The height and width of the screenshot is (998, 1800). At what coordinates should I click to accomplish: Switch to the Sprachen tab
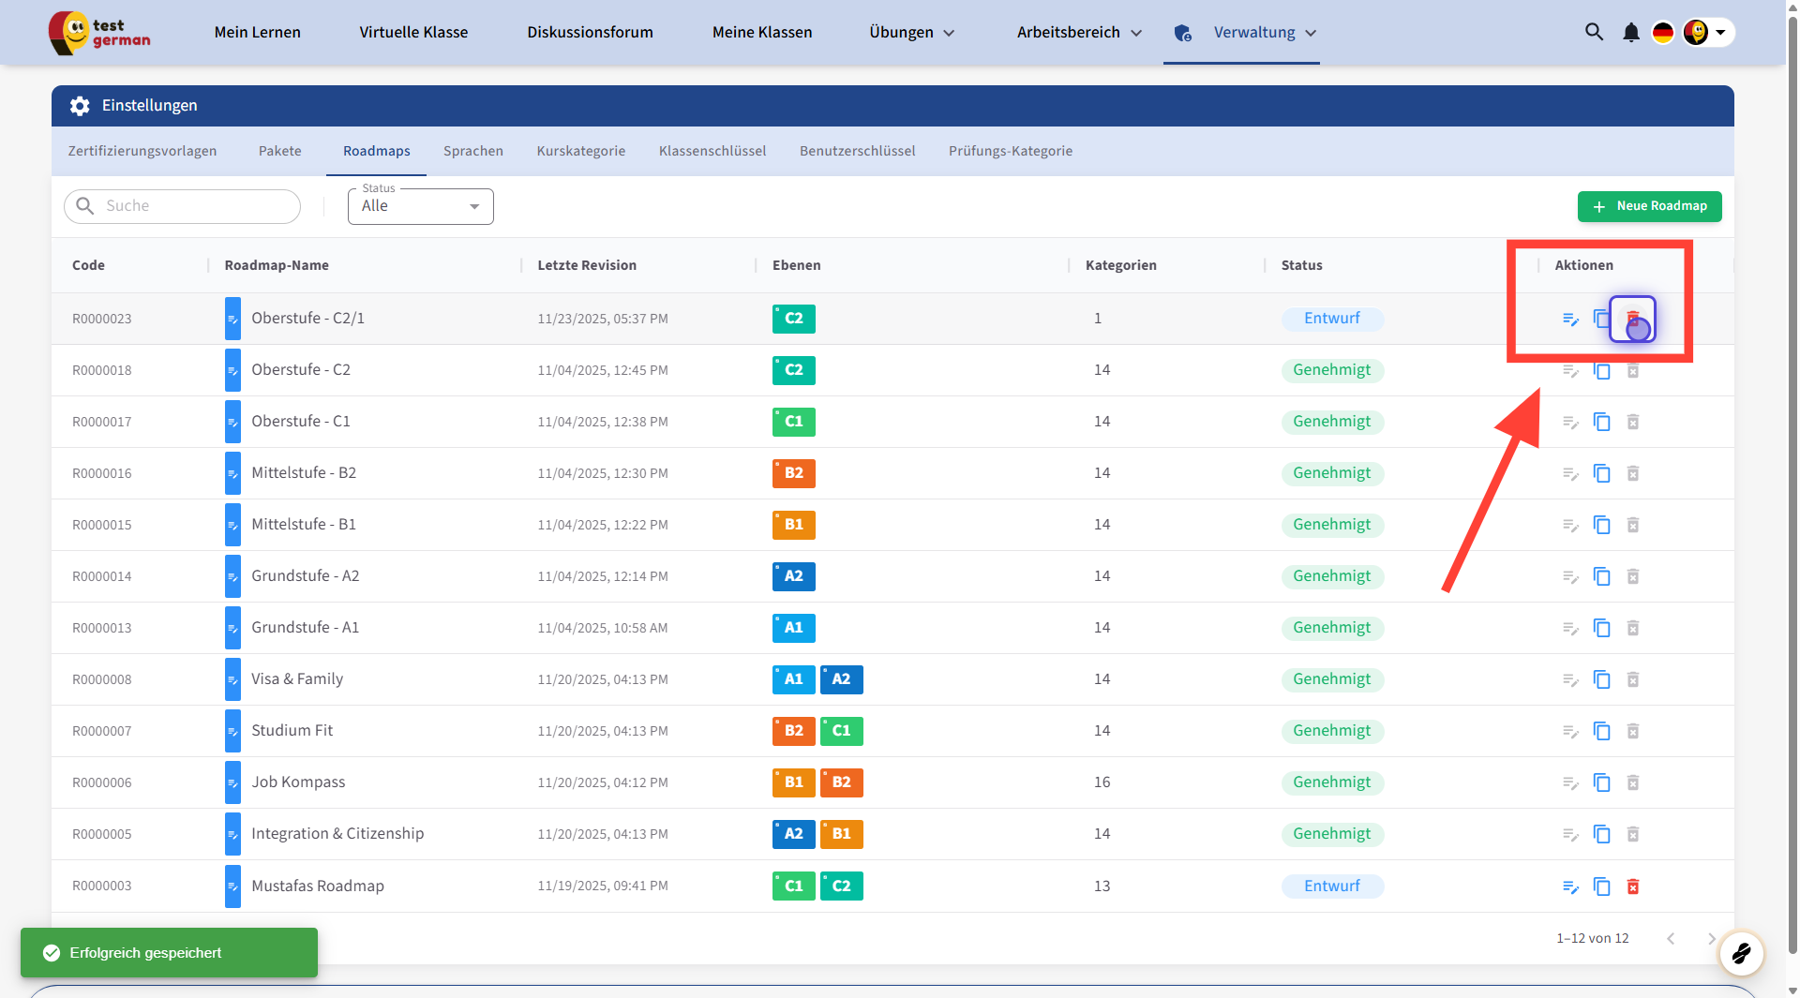point(472,151)
